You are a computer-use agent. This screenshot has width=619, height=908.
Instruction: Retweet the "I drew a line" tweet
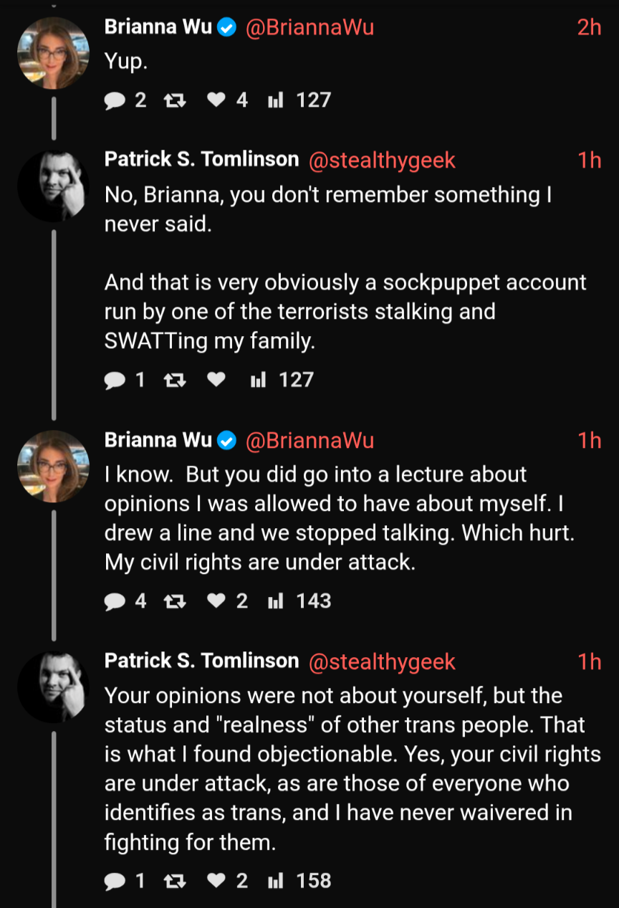[x=173, y=601]
